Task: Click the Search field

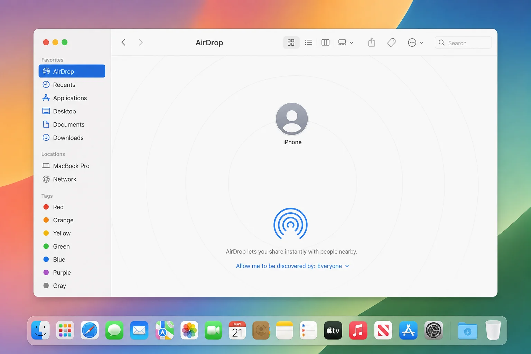Action: [463, 43]
